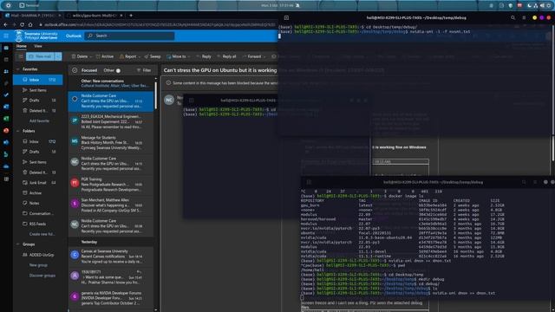Launch PowerPoint from Outlook's left rail
This screenshot has height=312, width=555.
(6, 131)
